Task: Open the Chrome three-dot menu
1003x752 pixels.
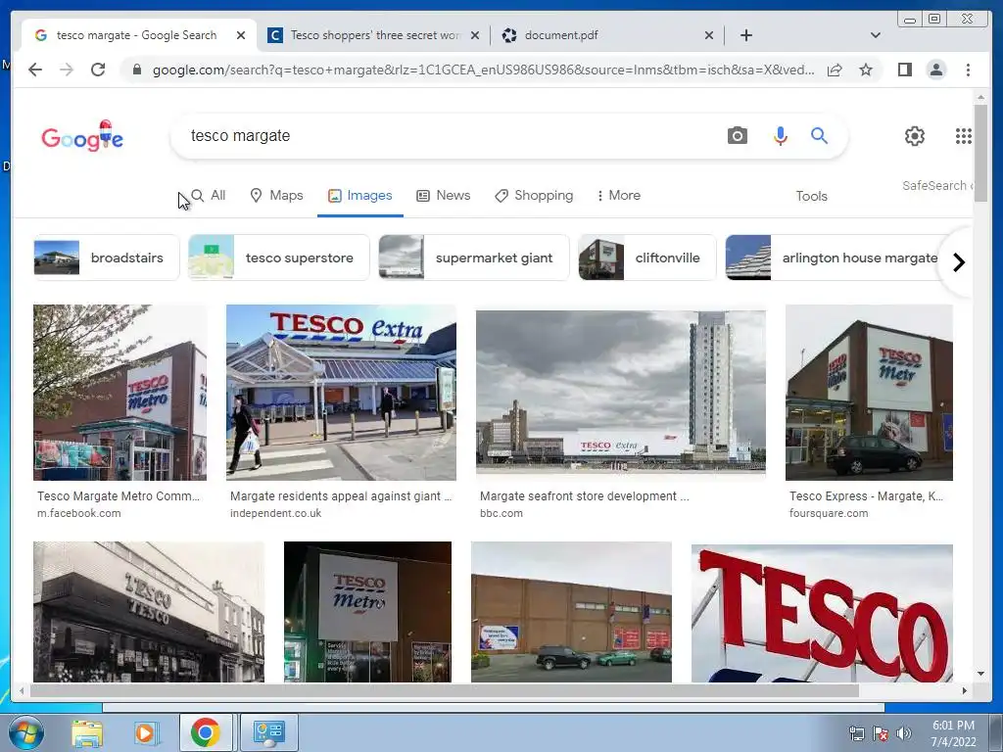Action: pyautogui.click(x=968, y=70)
